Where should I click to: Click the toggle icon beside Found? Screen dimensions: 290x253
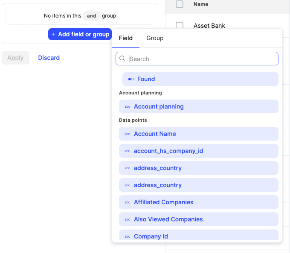pyautogui.click(x=131, y=79)
